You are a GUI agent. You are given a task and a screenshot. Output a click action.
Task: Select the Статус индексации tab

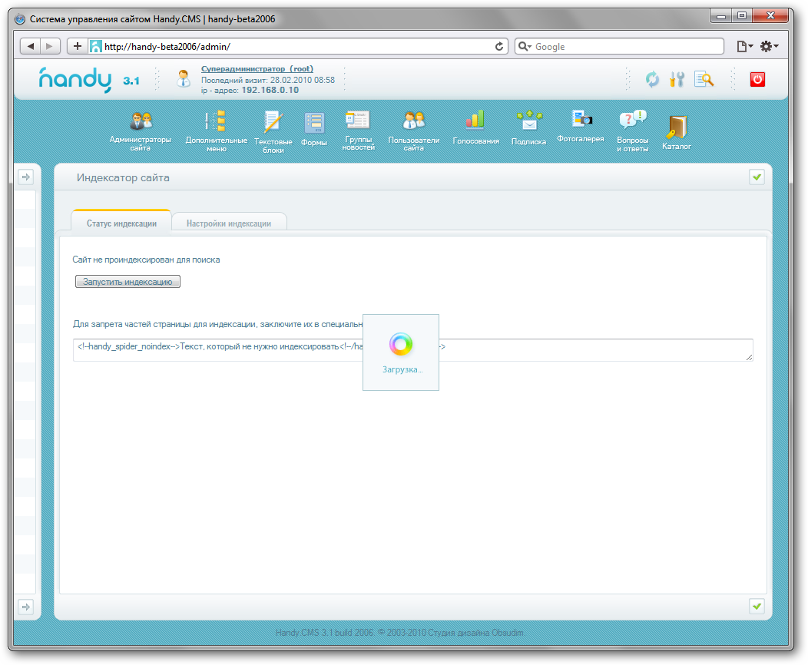tap(121, 223)
